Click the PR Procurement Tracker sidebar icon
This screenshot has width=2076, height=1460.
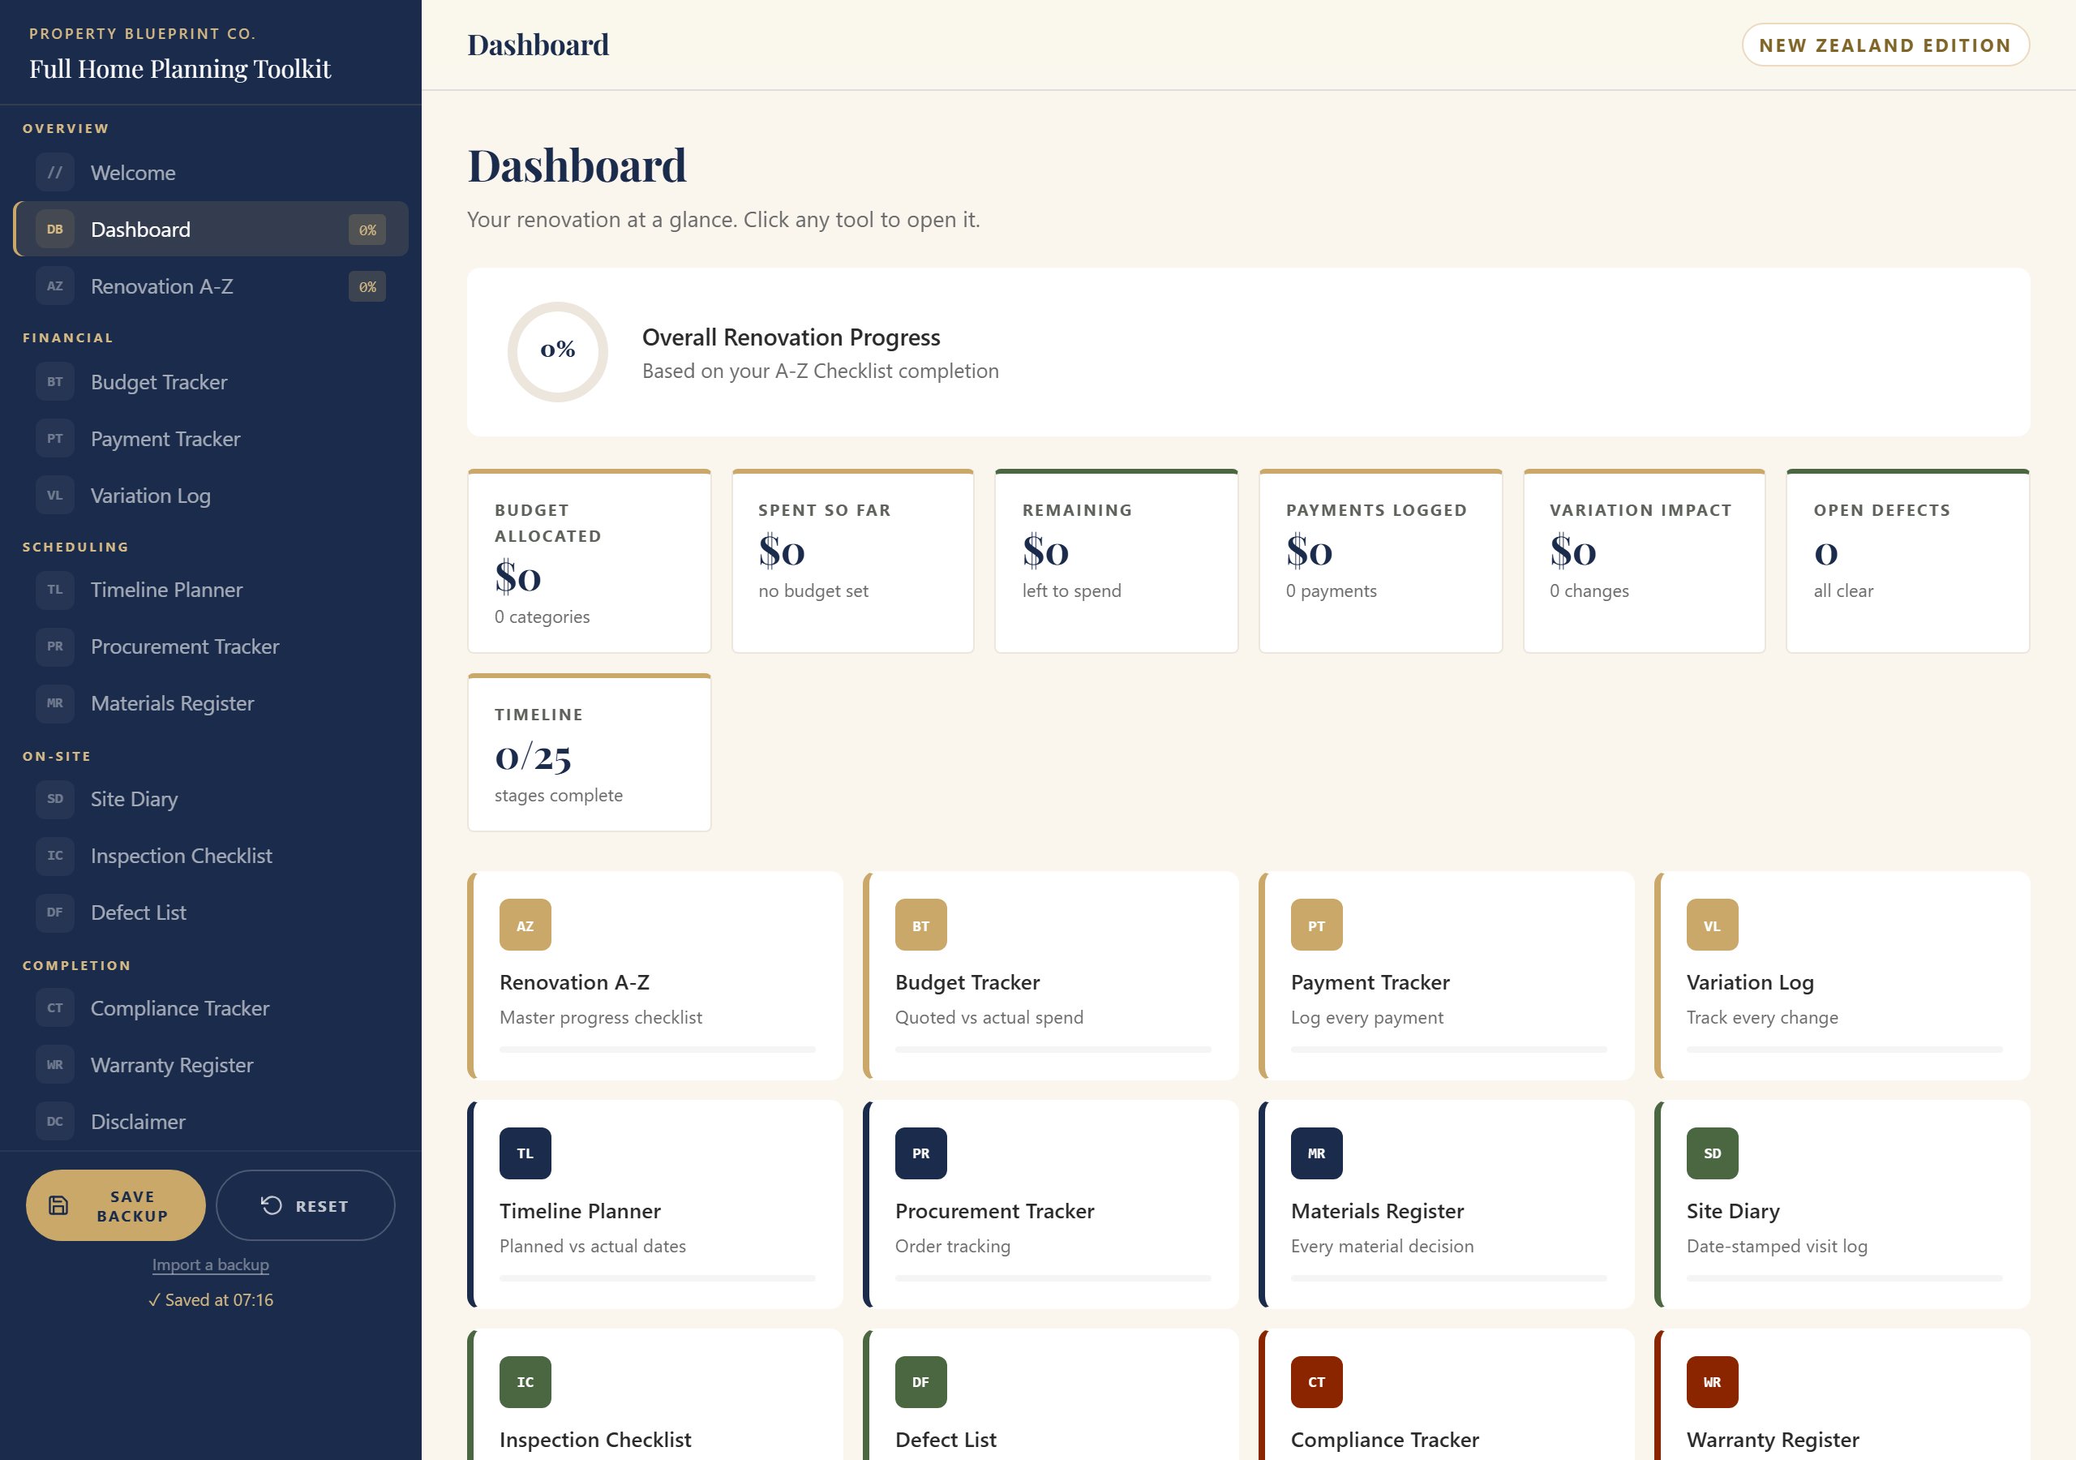click(x=55, y=646)
